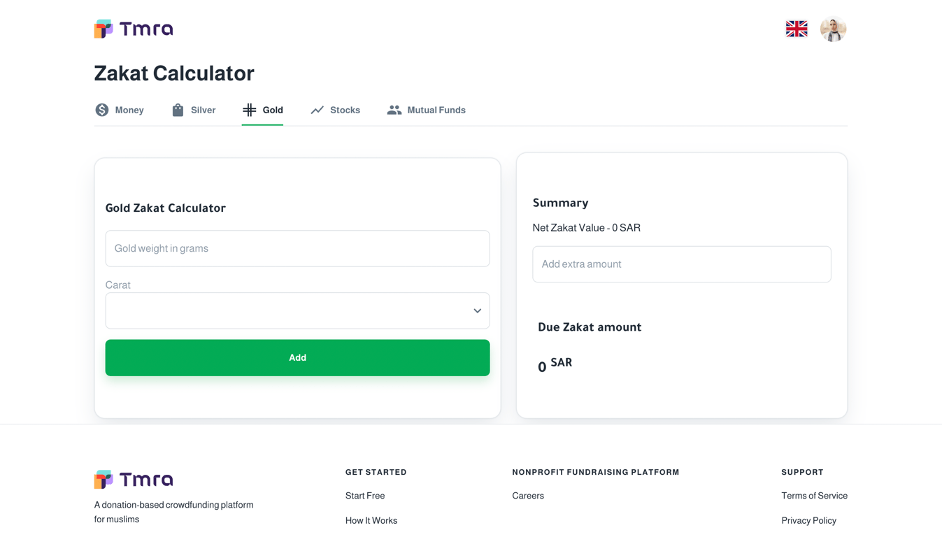The width and height of the screenshot is (942, 537).
Task: Switch to the Silver tab
Action: click(x=203, y=110)
